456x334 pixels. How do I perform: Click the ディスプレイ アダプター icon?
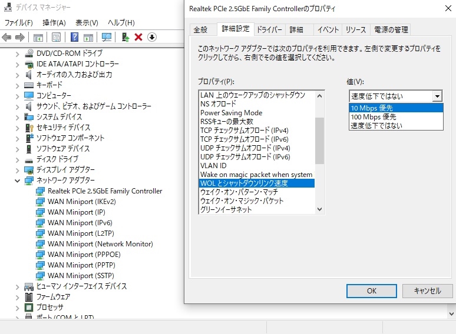point(29,170)
